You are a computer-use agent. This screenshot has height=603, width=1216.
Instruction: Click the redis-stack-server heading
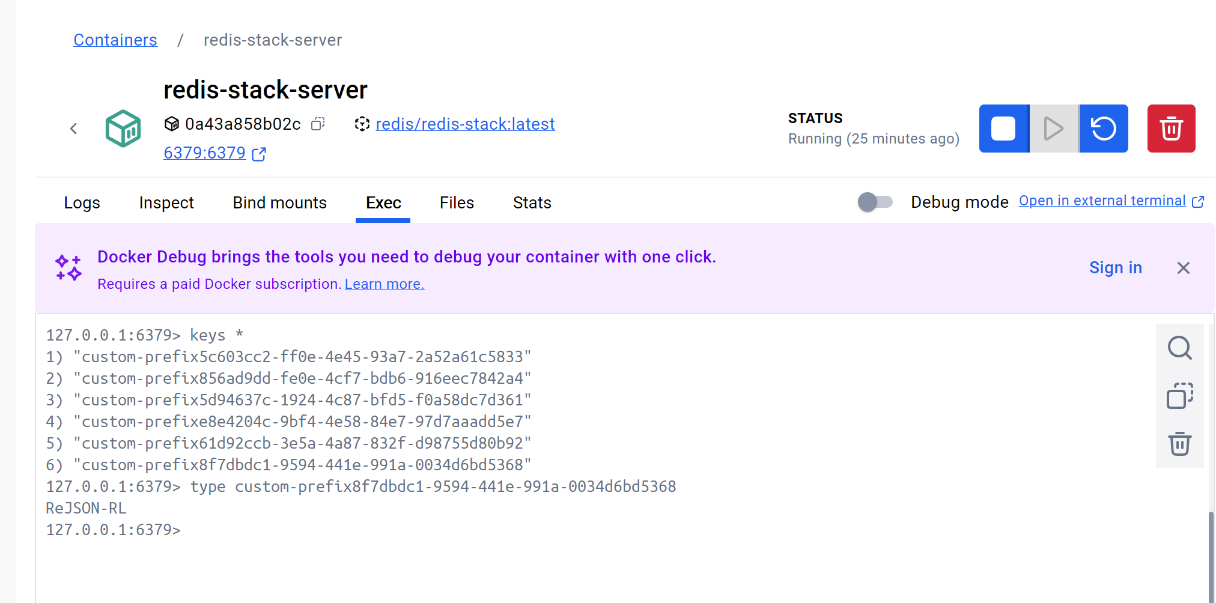point(266,90)
